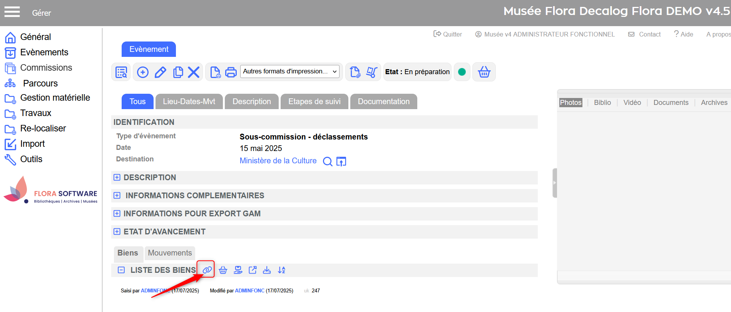Click the delete X icon in toolbar
The width and height of the screenshot is (731, 312).
[x=194, y=72]
